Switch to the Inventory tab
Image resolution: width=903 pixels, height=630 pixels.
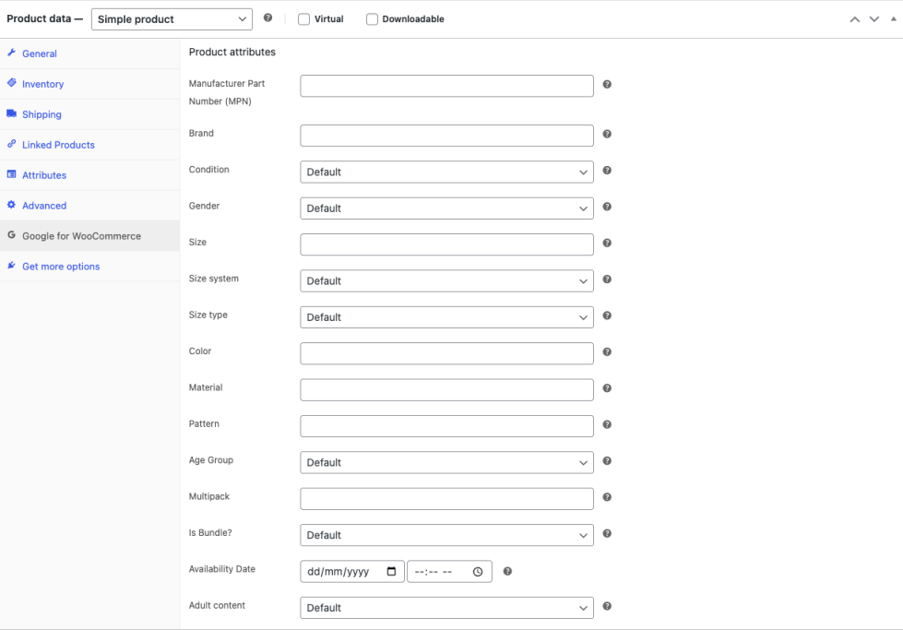(43, 84)
